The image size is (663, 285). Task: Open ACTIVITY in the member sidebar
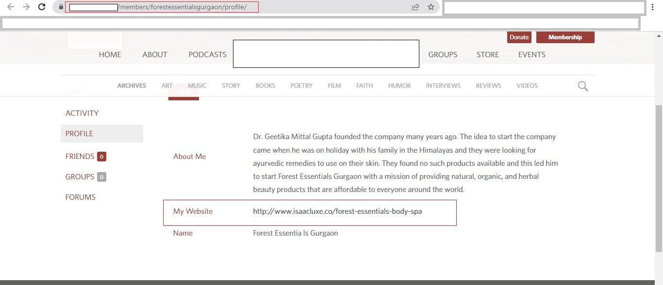click(82, 113)
